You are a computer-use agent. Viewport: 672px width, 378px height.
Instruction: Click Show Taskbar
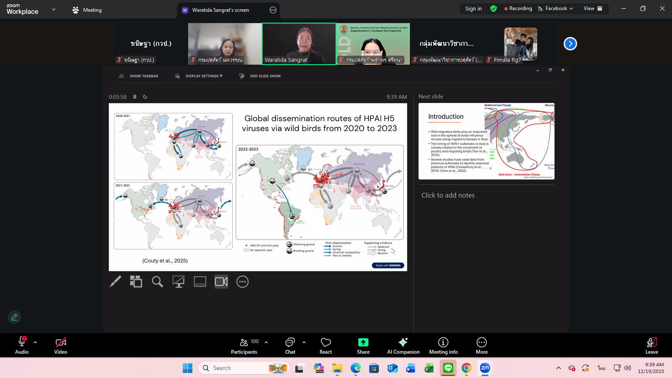144,76
